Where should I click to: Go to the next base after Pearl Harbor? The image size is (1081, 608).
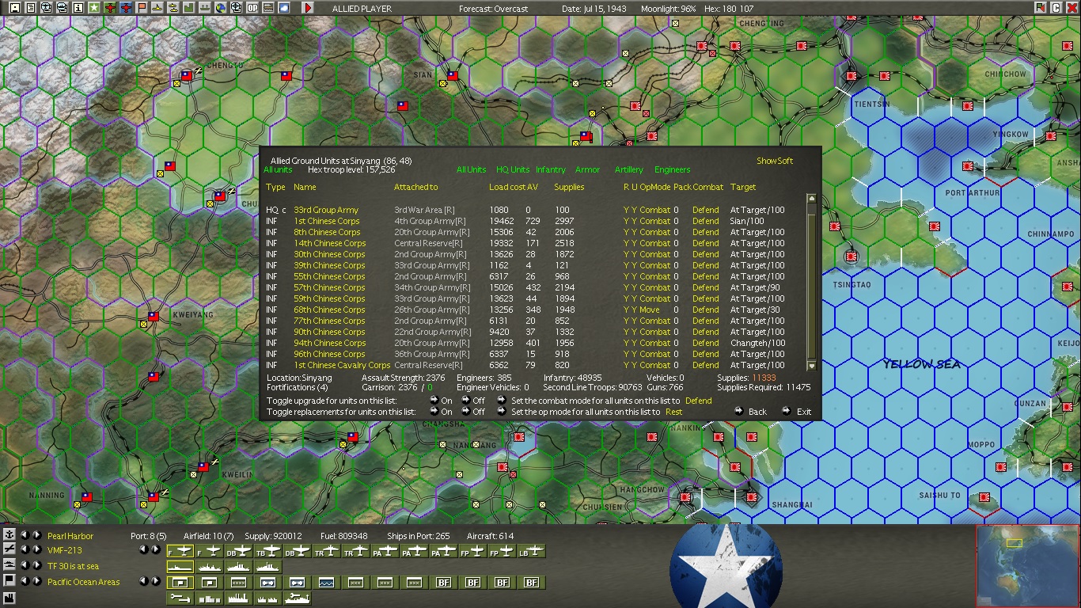pos(36,535)
